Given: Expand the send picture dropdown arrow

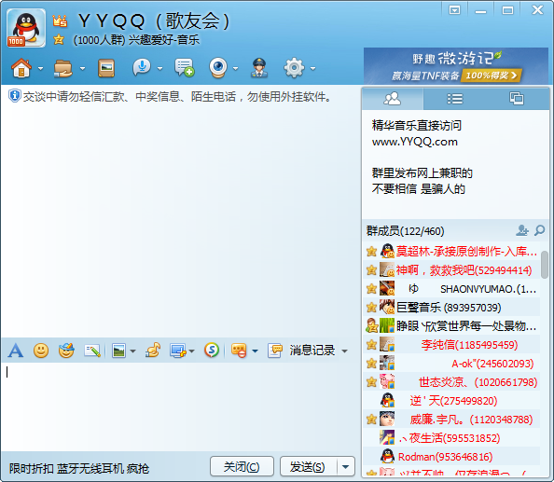Looking at the screenshot, I should point(132,351).
